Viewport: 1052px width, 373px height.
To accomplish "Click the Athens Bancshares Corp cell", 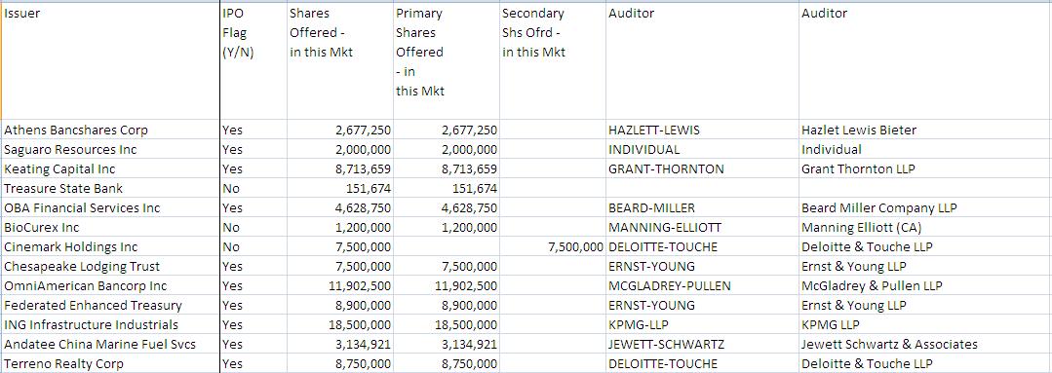I will pos(111,130).
